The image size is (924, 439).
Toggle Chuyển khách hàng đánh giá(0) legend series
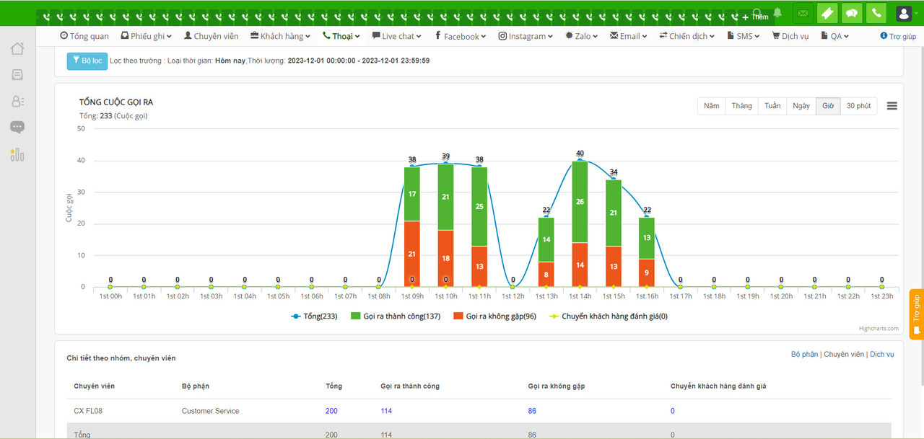[609, 316]
